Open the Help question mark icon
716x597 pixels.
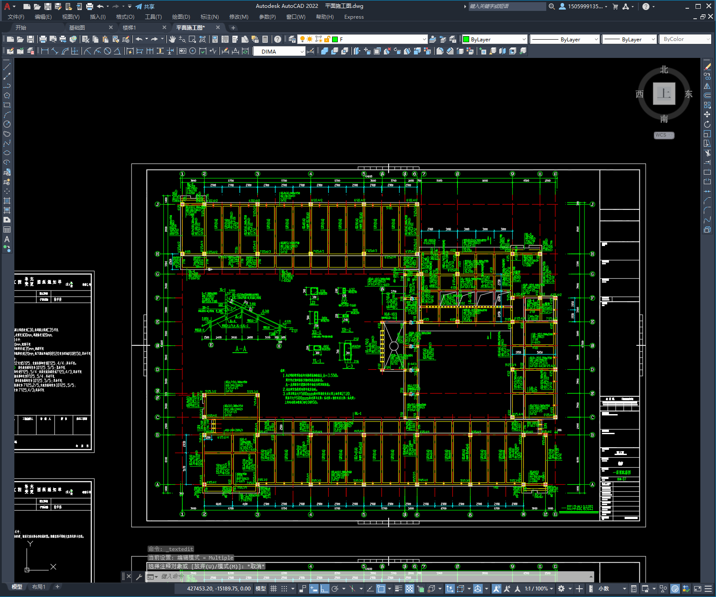(x=278, y=39)
